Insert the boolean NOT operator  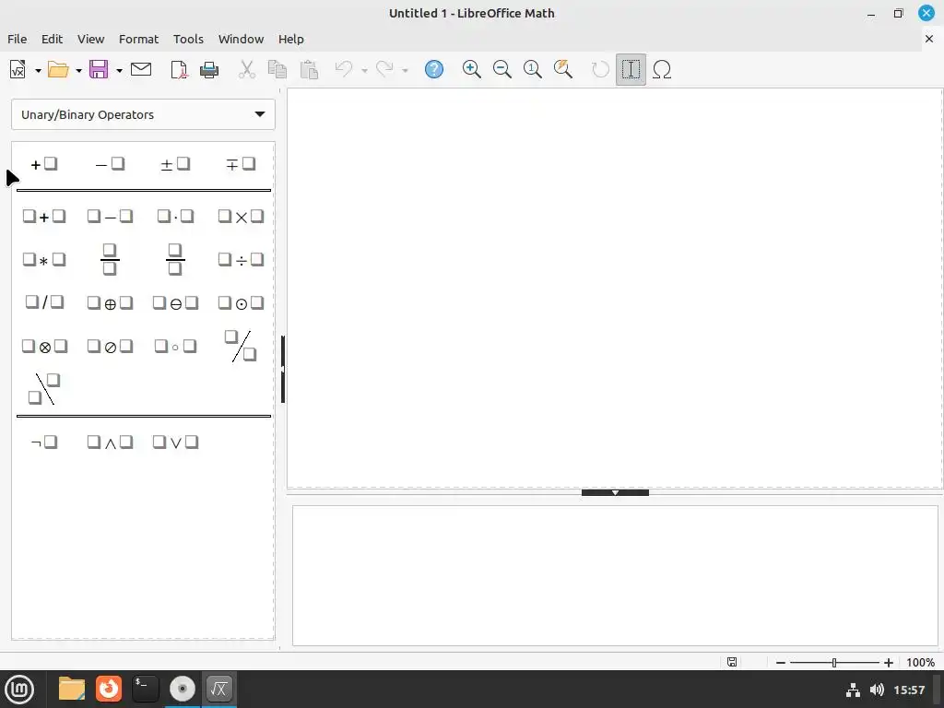pos(44,442)
